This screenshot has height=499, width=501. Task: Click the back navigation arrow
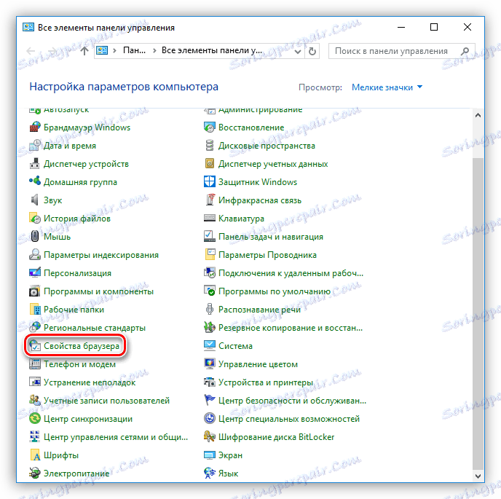(31, 51)
